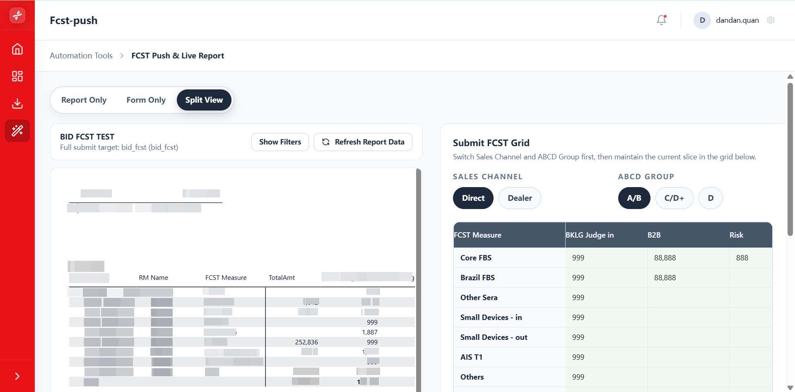Show Filters for the report
795x392 pixels.
[x=280, y=142]
